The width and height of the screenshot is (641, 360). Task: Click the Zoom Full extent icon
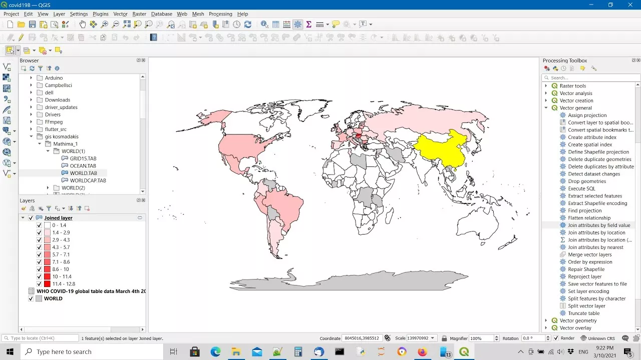tap(127, 24)
